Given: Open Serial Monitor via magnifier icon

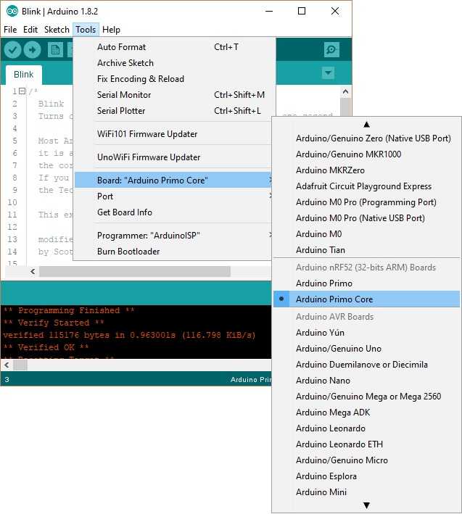Looking at the screenshot, I should tap(331, 49).
